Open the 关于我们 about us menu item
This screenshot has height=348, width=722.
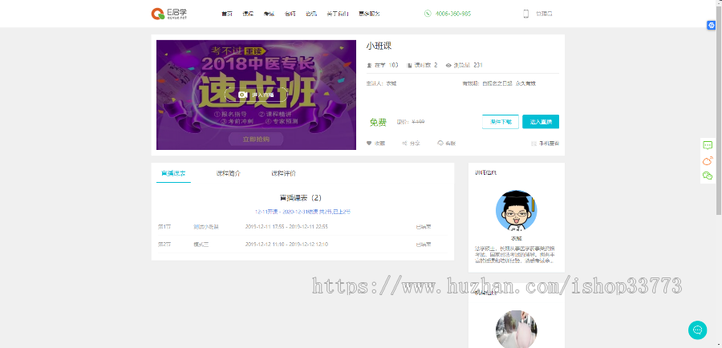(x=338, y=14)
